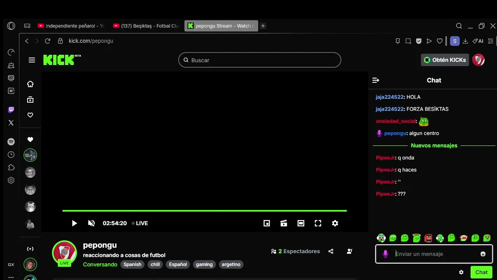The width and height of the screenshot is (497, 280).
Task: Click chill tag
Action: pos(155,264)
